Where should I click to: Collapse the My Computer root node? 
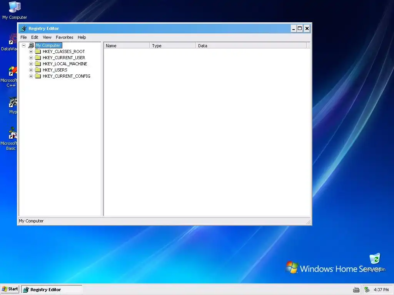pyautogui.click(x=23, y=45)
